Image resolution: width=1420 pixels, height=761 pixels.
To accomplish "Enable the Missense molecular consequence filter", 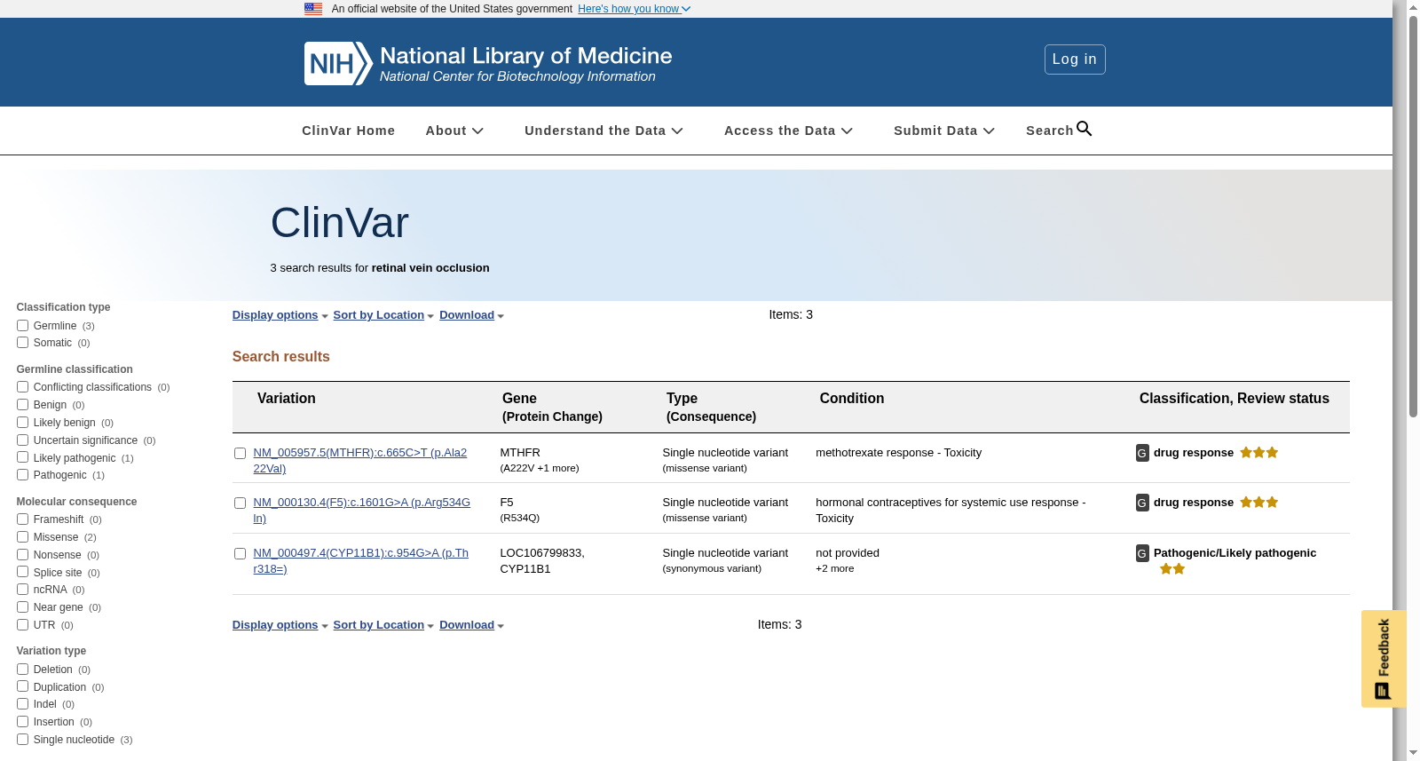I will (22, 537).
